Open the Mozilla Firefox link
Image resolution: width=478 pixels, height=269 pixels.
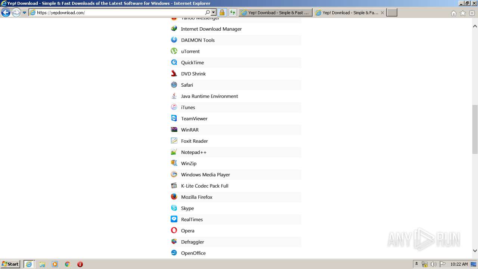click(197, 197)
